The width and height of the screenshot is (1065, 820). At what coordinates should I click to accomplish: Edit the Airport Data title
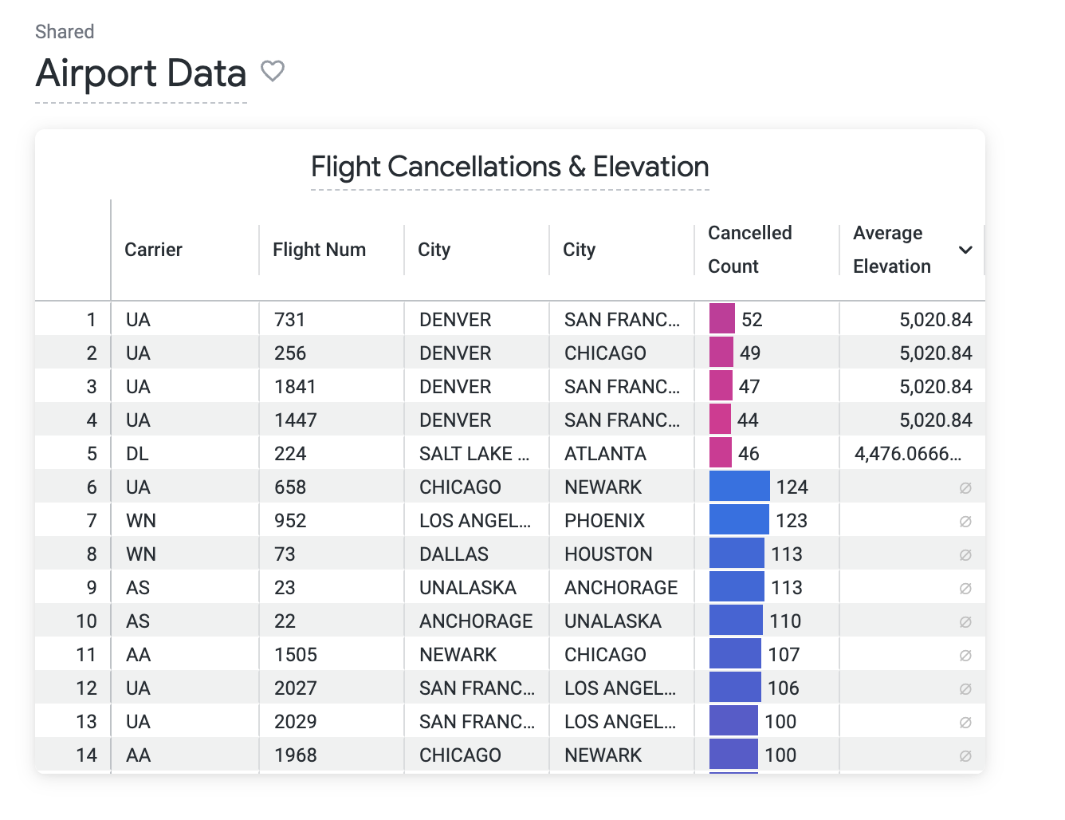(140, 74)
